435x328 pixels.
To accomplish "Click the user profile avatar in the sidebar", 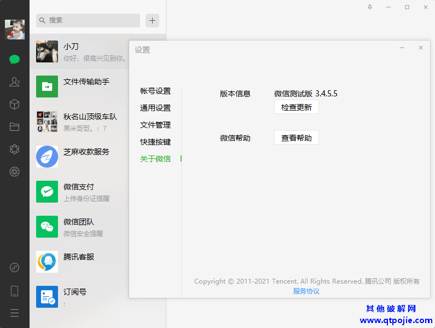I will pyautogui.click(x=15, y=30).
